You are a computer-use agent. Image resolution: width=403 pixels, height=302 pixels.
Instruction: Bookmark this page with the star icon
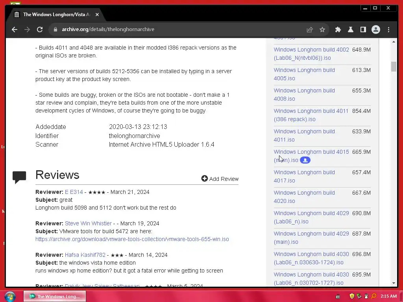point(322,29)
